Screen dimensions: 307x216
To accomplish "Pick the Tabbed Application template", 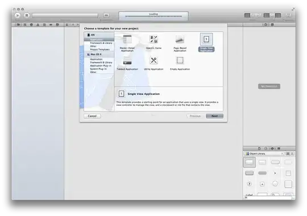I will click(127, 64).
